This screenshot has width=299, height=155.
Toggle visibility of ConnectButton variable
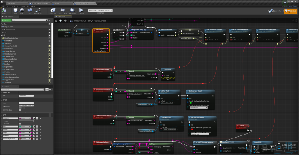(50, 51)
